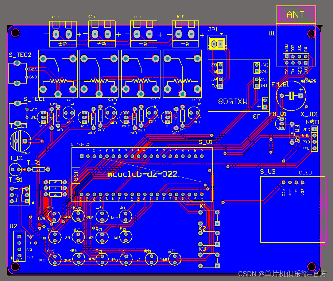Image resolution: width=333 pixels, height=281 pixels.
Task: Select the 脱水 LED label
Action: click(x=115, y=260)
